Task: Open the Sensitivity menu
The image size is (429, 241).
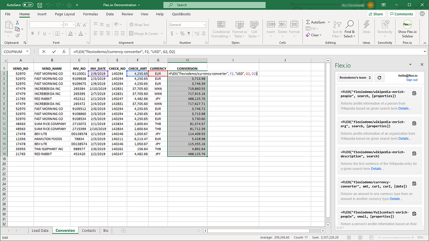Action: click(385, 29)
